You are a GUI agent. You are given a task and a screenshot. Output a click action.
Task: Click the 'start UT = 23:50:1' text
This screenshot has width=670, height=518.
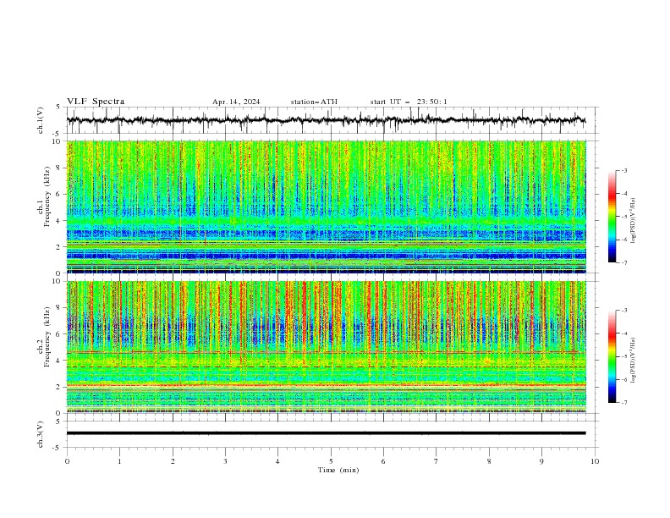[x=409, y=102]
